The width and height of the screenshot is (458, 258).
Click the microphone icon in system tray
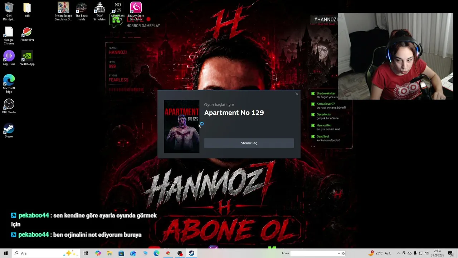(415, 253)
